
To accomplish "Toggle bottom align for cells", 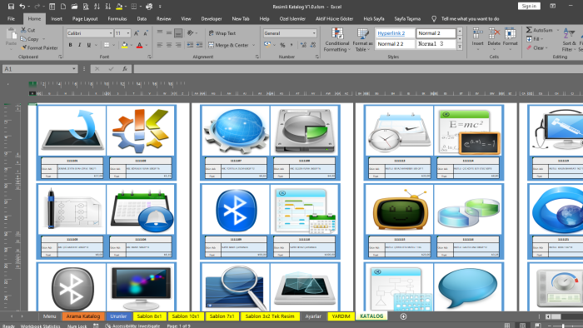I will coord(178,33).
